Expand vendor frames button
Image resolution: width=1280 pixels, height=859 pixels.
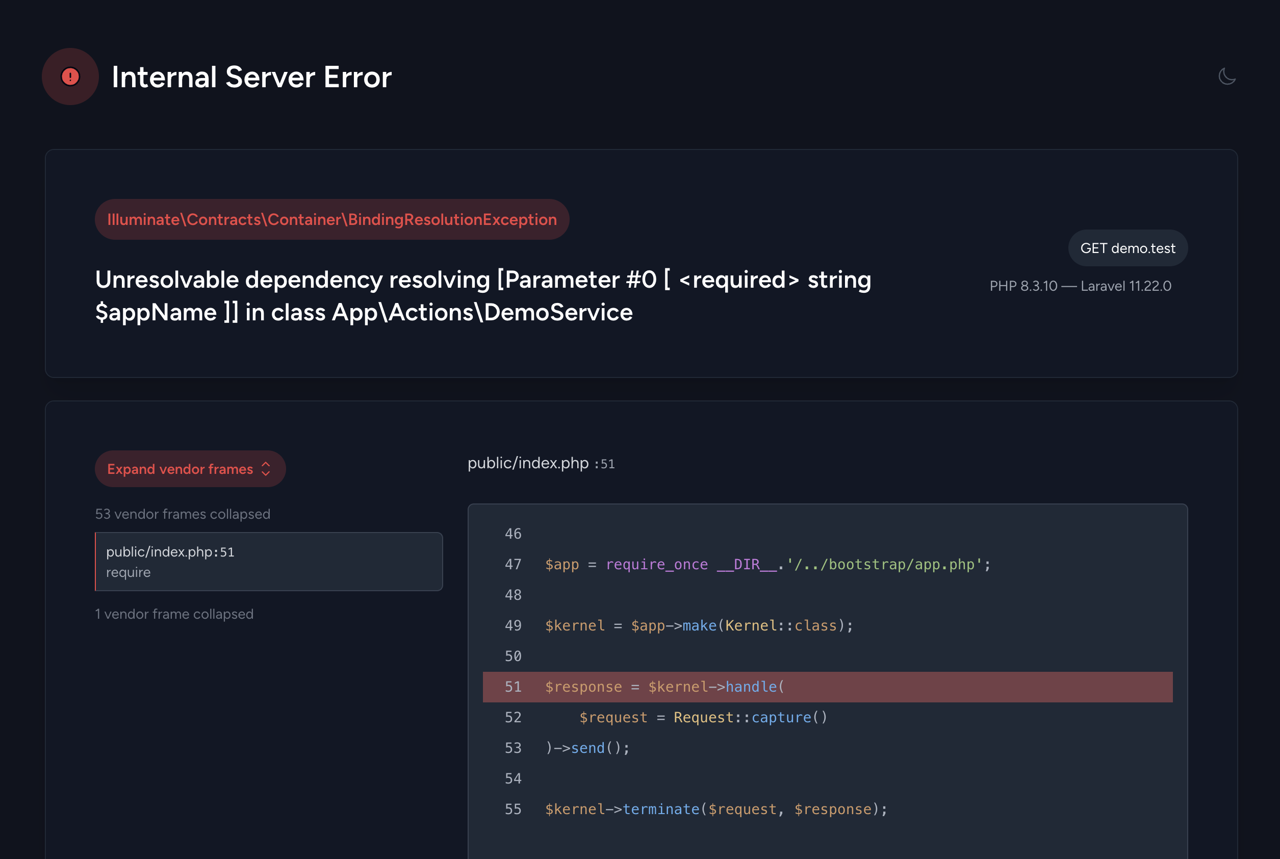(x=190, y=469)
